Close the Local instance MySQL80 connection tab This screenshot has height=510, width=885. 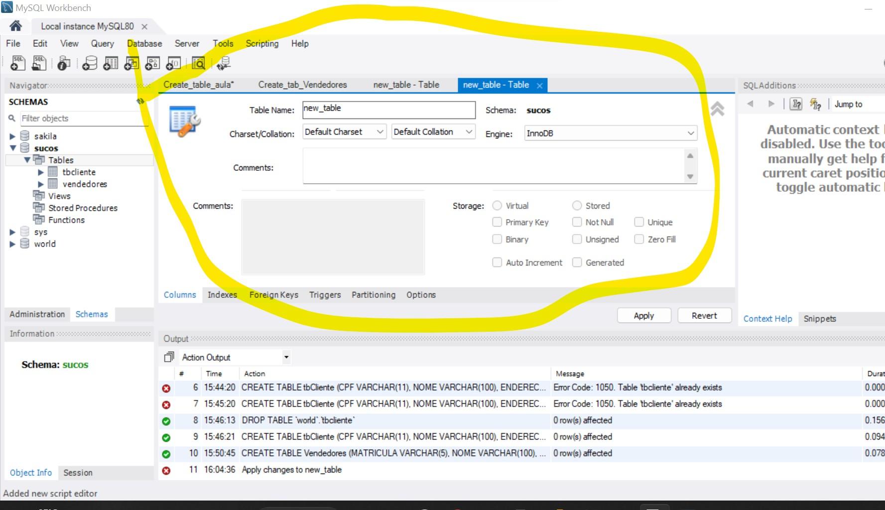[x=144, y=26]
